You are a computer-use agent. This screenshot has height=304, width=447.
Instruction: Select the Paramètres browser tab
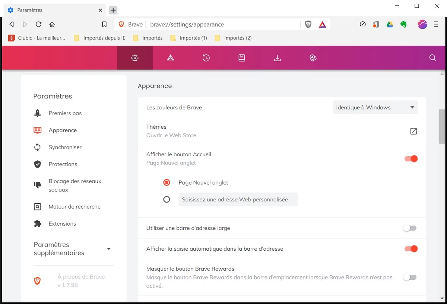click(54, 10)
